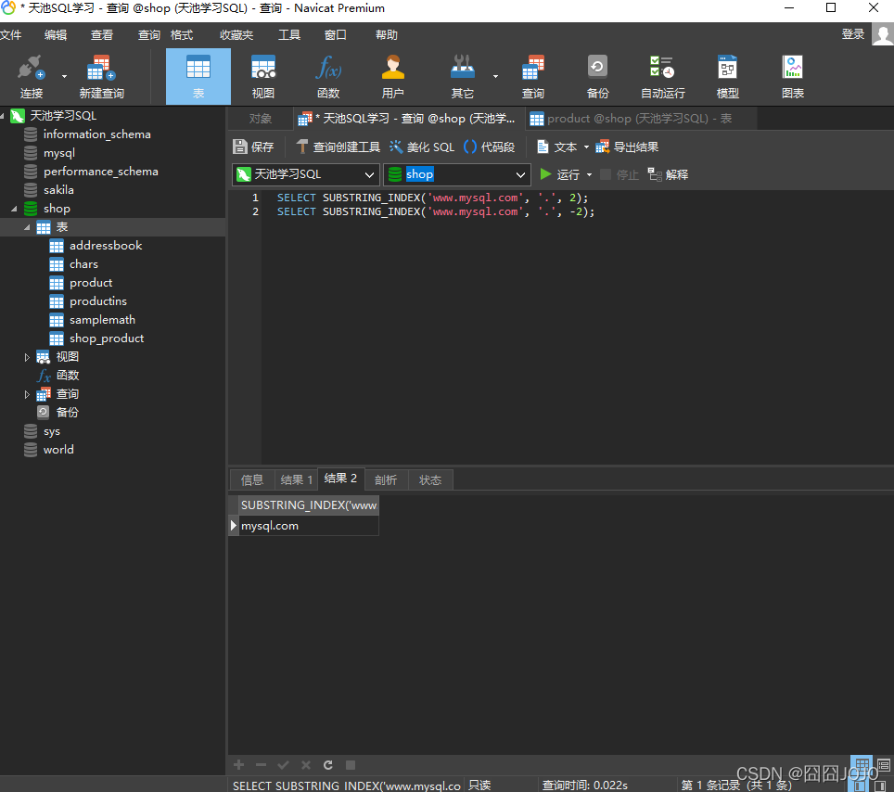Click the stop square icon in bottom bar

coord(351,764)
